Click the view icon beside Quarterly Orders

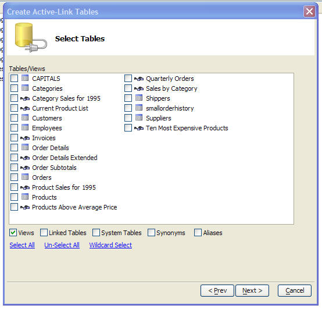[x=139, y=79]
